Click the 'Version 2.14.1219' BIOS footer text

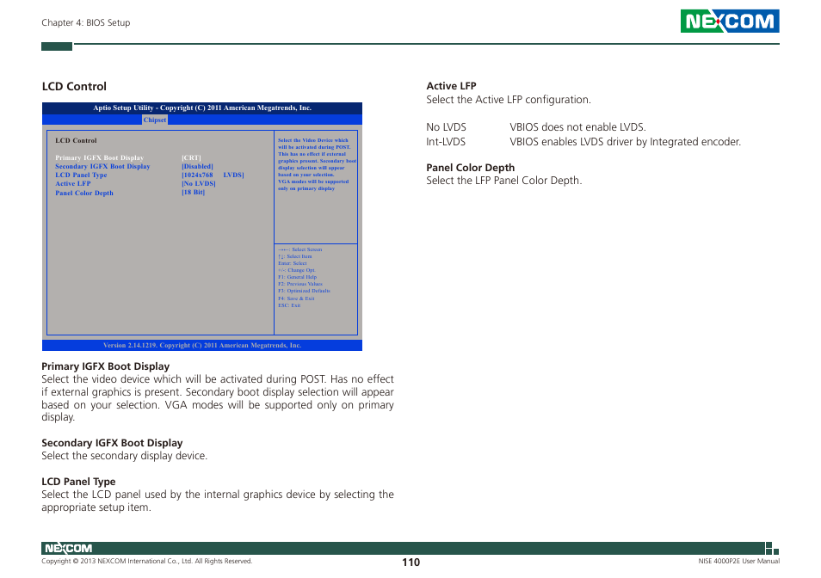(x=202, y=345)
